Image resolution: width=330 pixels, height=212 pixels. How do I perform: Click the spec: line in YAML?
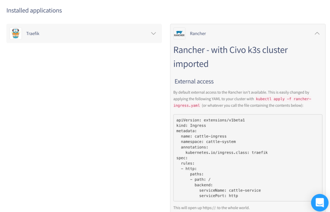coord(182,158)
